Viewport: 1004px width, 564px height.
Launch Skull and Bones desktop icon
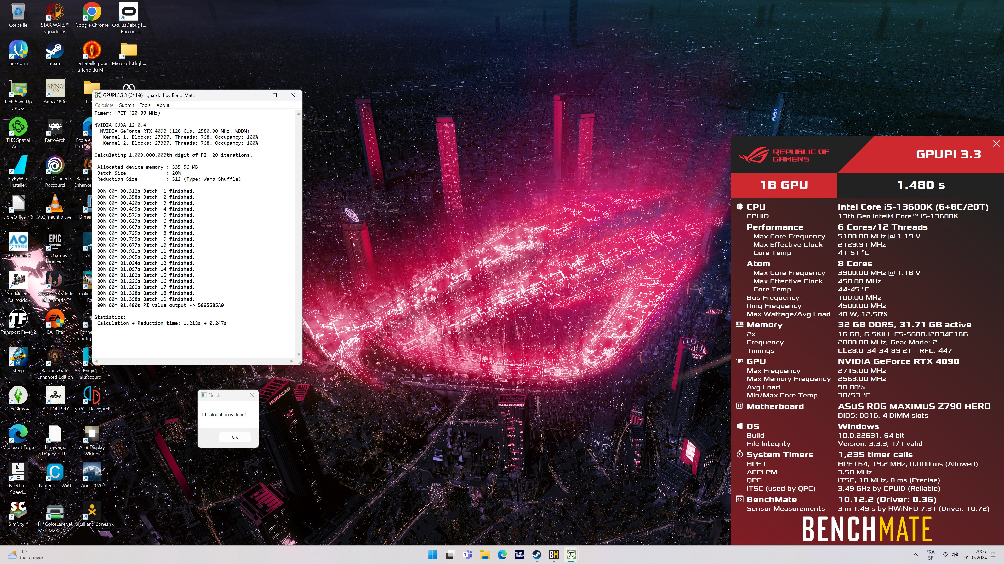(92, 514)
